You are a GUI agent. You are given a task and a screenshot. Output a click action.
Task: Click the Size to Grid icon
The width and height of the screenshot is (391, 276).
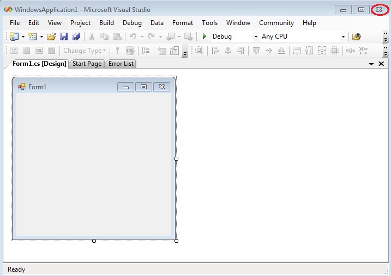(x=334, y=51)
